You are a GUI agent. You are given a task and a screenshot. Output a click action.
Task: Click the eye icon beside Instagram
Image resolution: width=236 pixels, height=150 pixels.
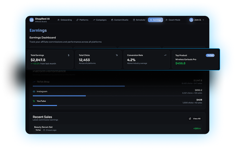click(34, 91)
